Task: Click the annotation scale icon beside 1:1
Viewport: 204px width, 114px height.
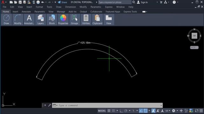Action: click(162, 111)
